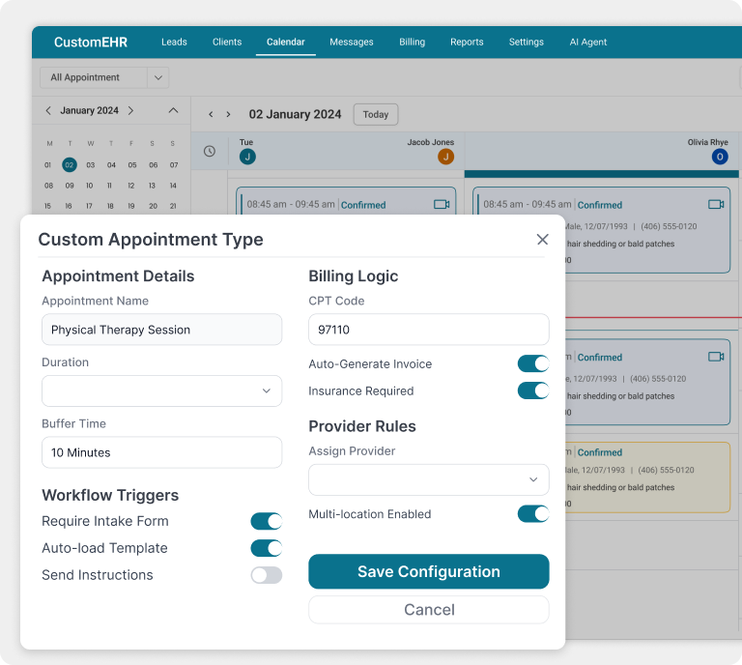This screenshot has height=665, width=742.
Task: Click video icon on Jacob Jones appointment
Action: [x=442, y=205]
